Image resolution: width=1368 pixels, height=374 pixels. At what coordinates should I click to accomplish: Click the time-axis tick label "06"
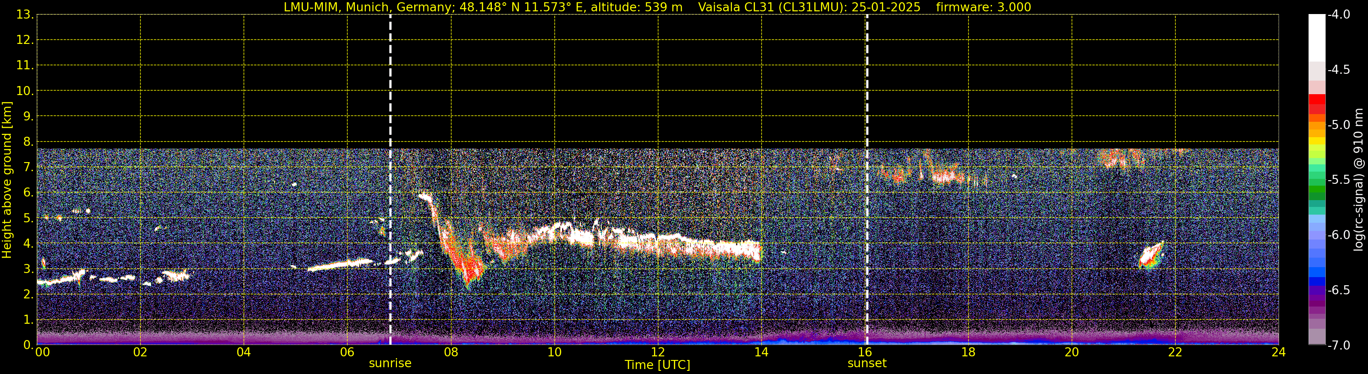pos(347,352)
